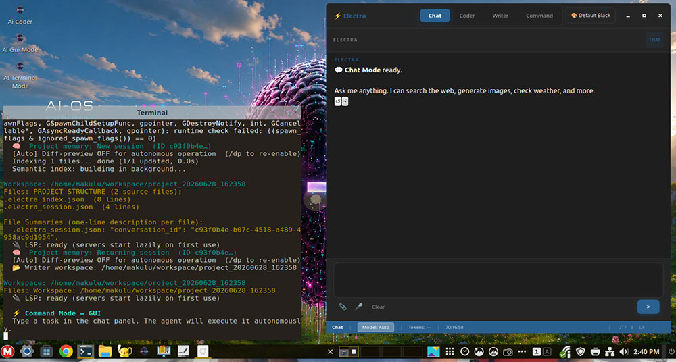The height and width of the screenshot is (362, 676).
Task: Switch to the Chat tab in Electra
Action: (435, 16)
